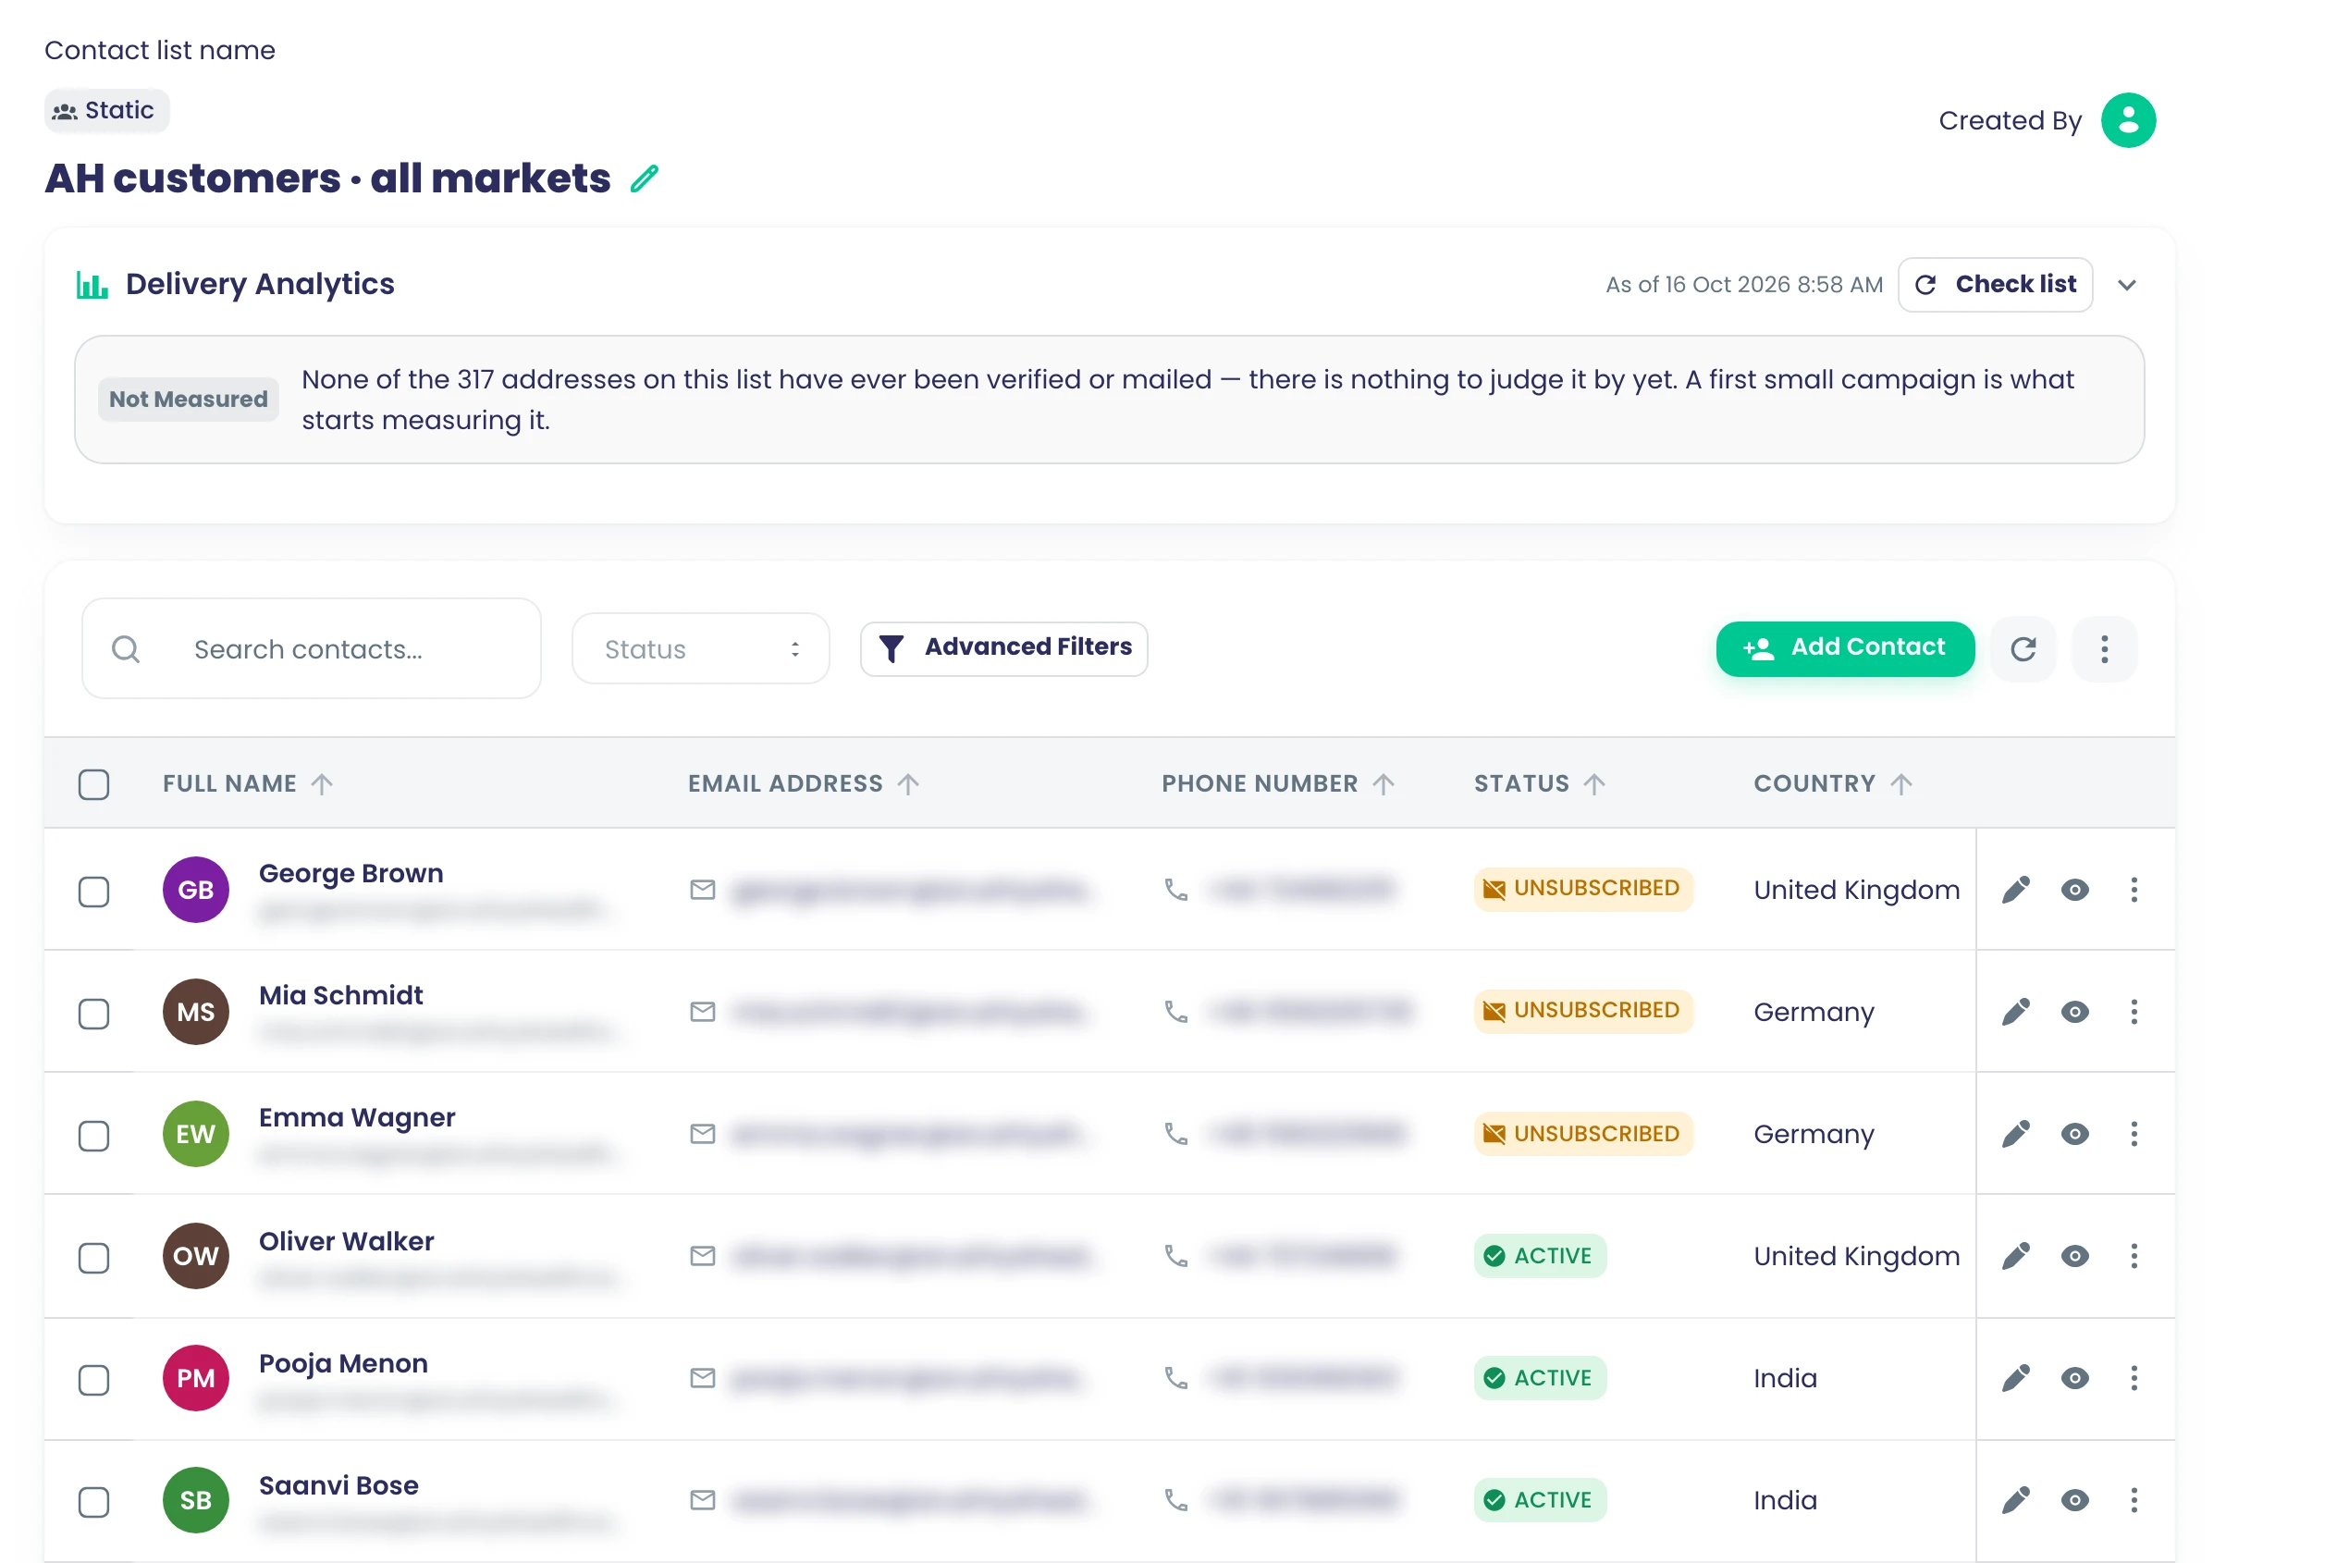Select Pooja Menon's row checkbox
The width and height of the screenshot is (2349, 1563).
[93, 1380]
